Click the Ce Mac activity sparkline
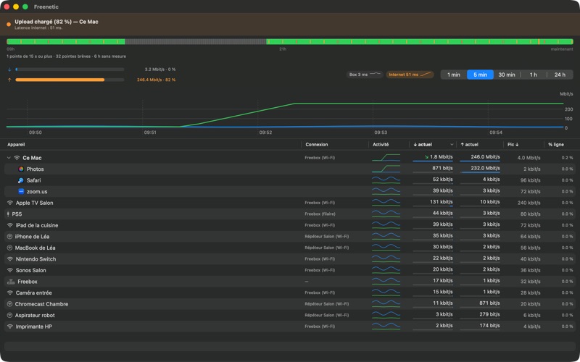This screenshot has width=580, height=362. [x=386, y=158]
